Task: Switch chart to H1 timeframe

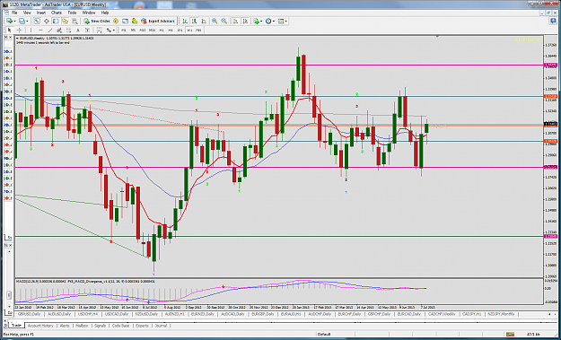Action: point(162,30)
